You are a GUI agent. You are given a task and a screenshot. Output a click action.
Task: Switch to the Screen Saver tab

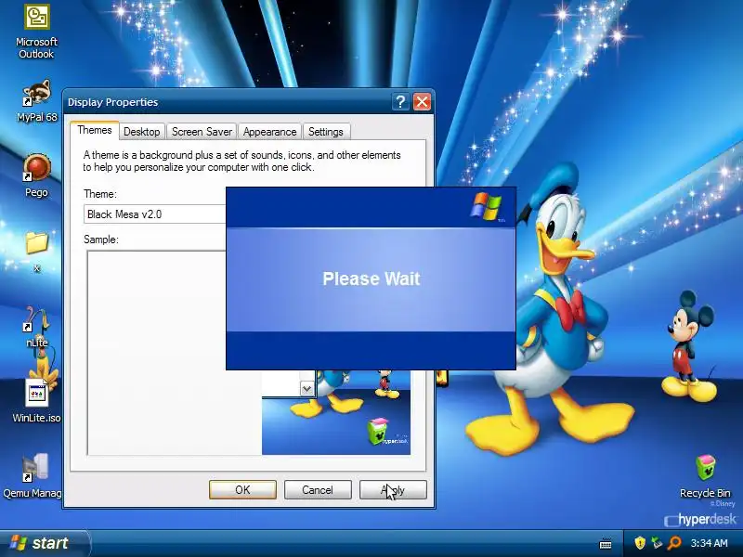coord(202,132)
